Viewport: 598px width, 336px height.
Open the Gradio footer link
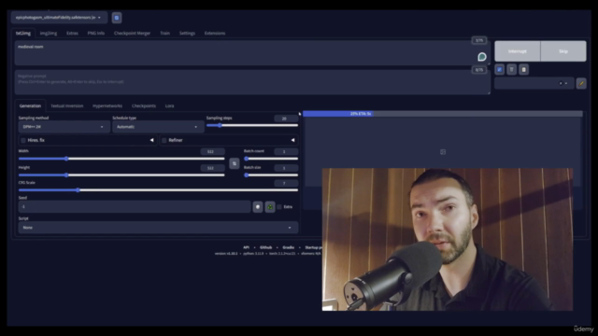(289, 247)
